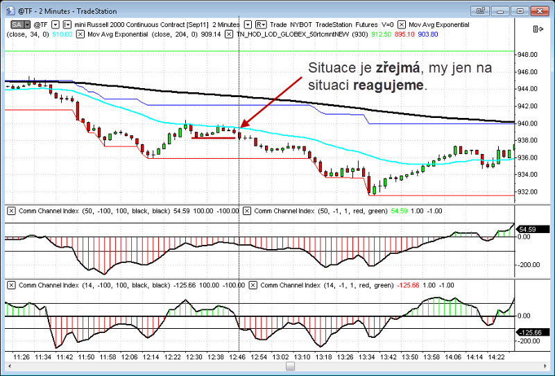This screenshot has height=376, width=555.
Task: Click the 54.59 CCI value marker on axis
Action: pos(533,230)
